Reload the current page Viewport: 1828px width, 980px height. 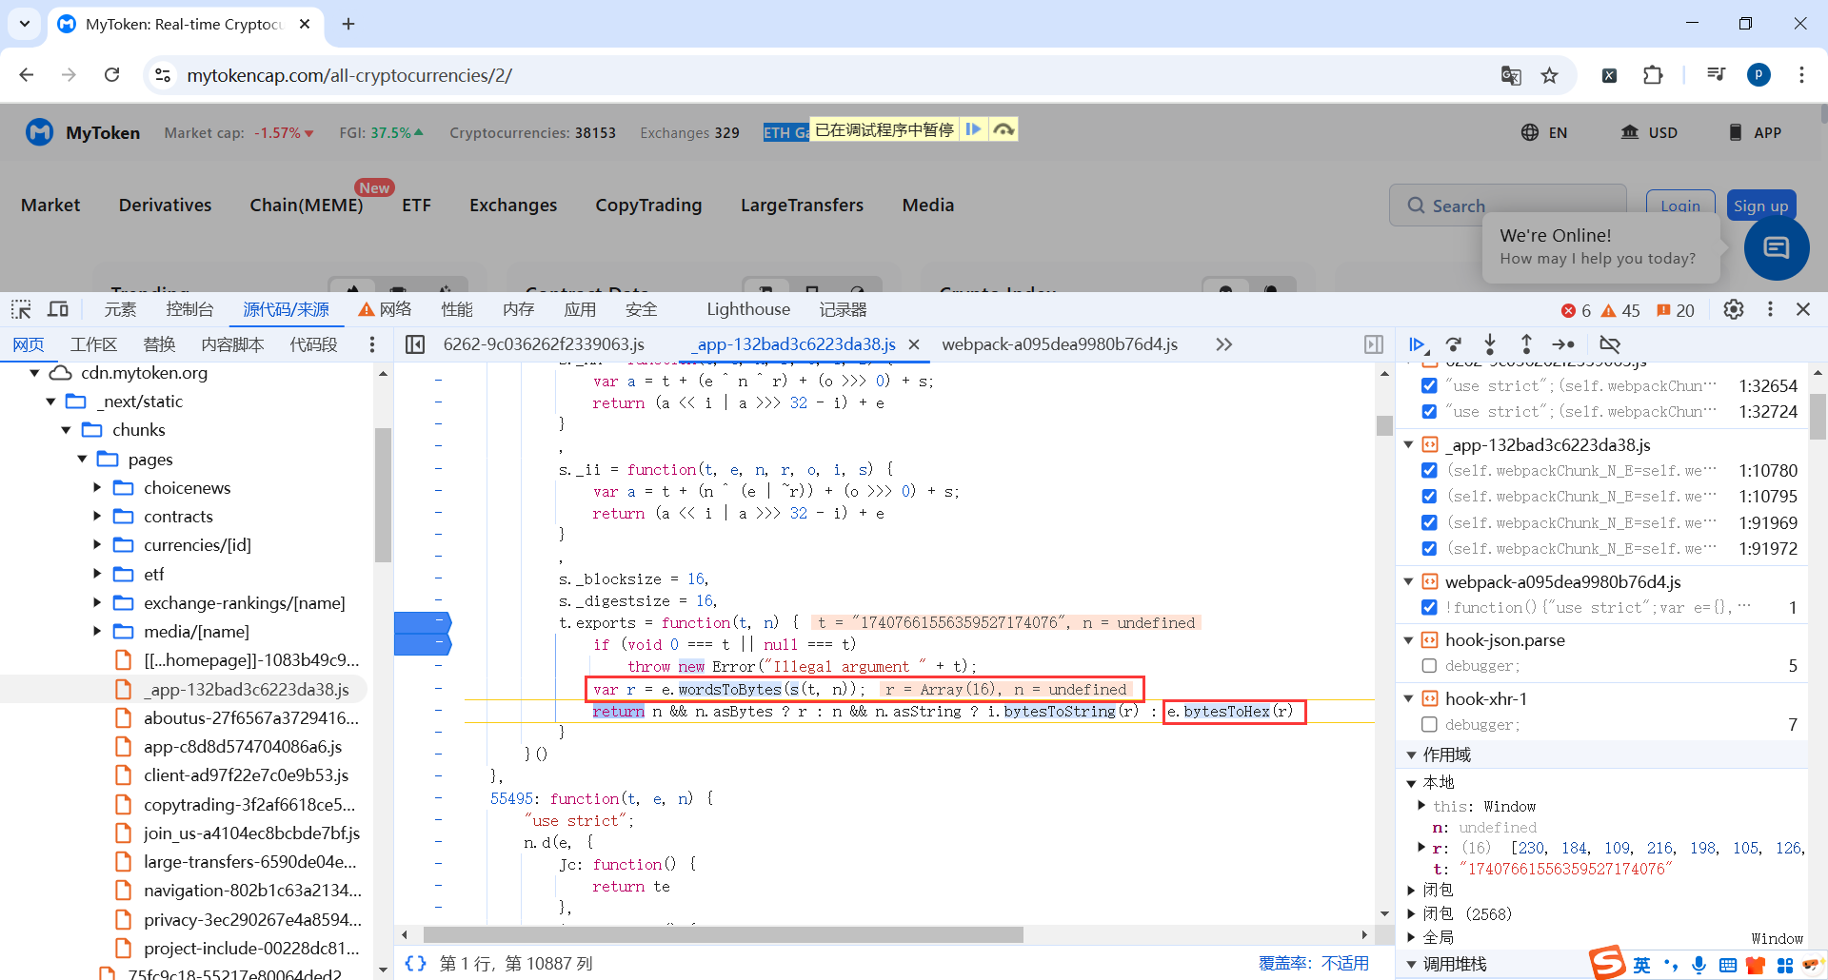(111, 75)
